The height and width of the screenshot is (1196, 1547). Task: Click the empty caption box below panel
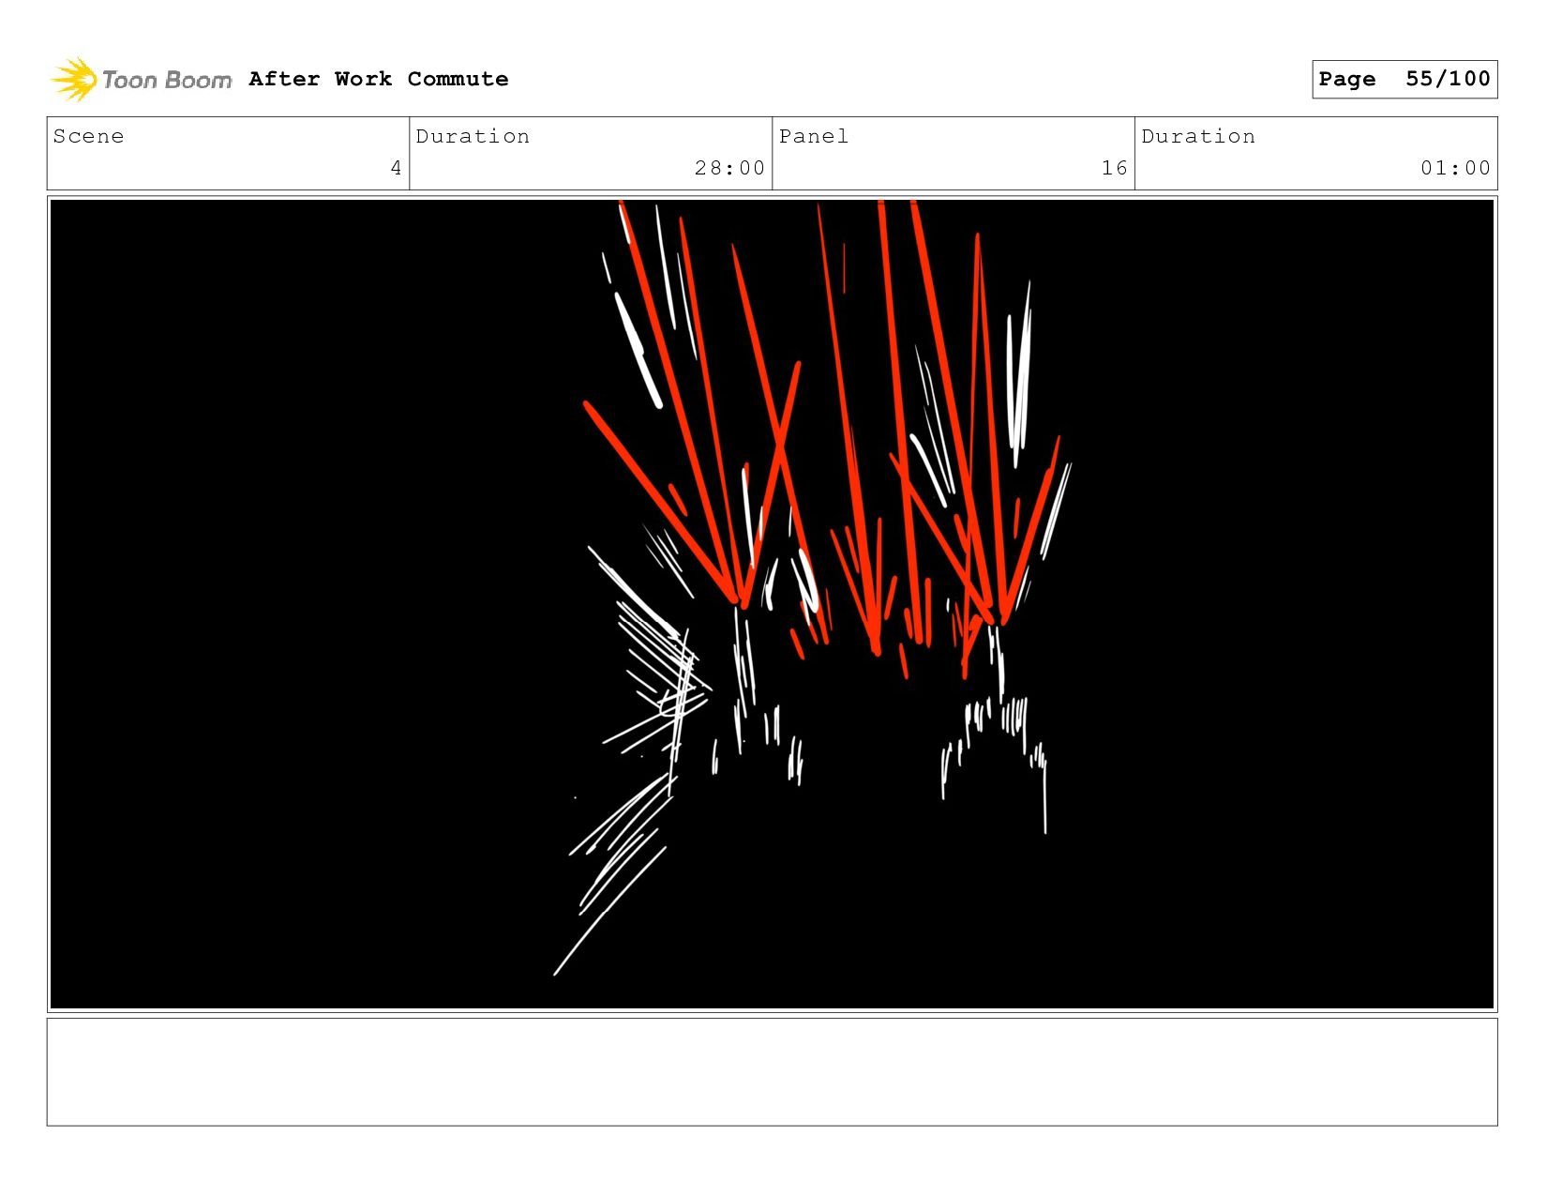pyautogui.click(x=772, y=1071)
